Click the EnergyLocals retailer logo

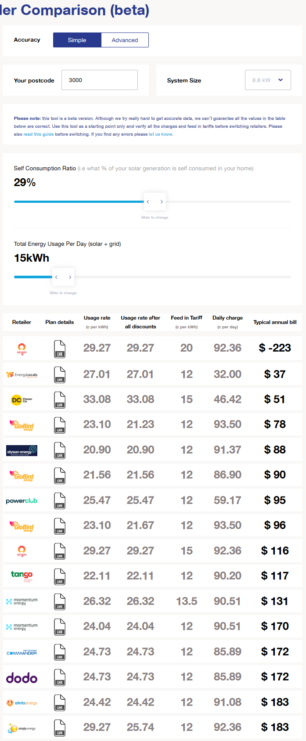tap(22, 374)
